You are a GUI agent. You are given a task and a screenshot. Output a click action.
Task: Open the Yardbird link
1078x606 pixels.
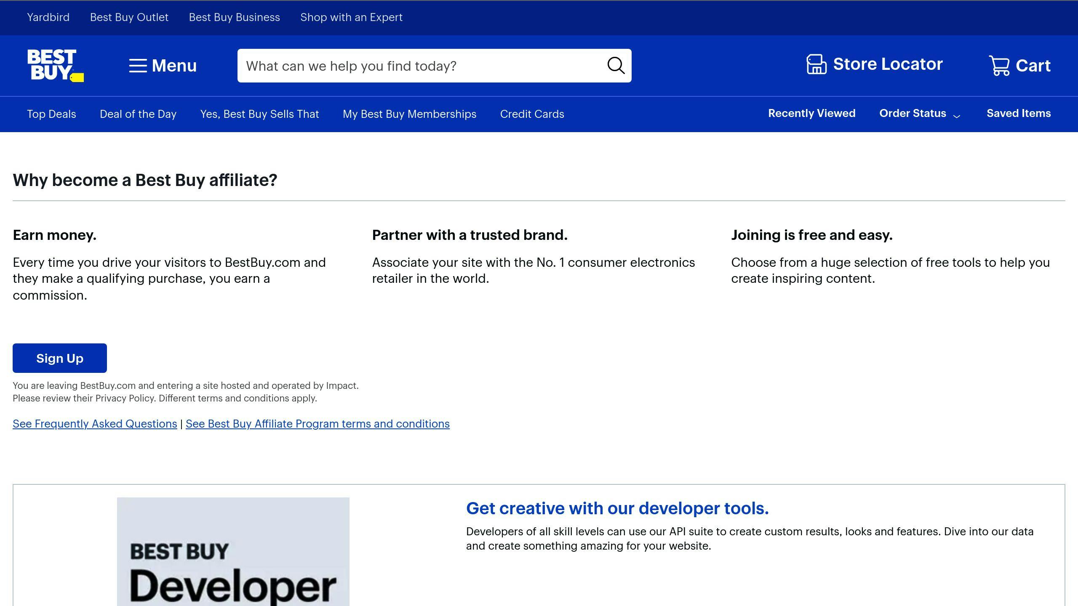coord(48,17)
